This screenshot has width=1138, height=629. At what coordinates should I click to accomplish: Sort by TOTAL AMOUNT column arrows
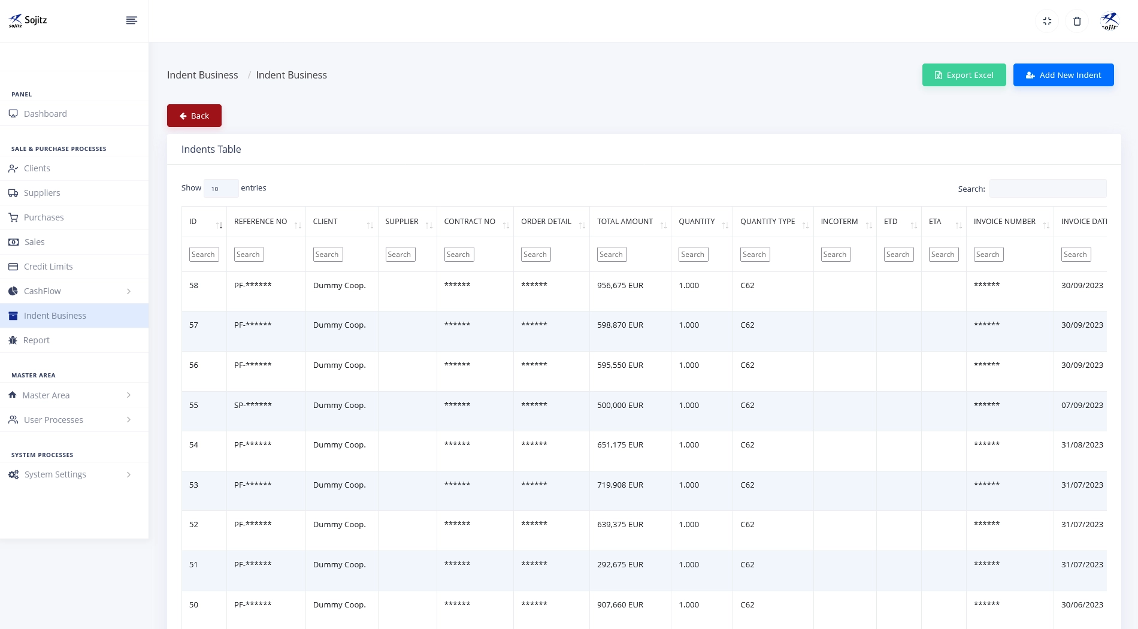663,225
